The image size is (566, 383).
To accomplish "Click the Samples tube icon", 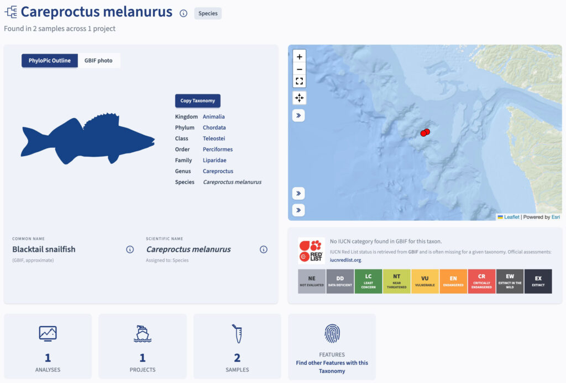I will pyautogui.click(x=237, y=334).
